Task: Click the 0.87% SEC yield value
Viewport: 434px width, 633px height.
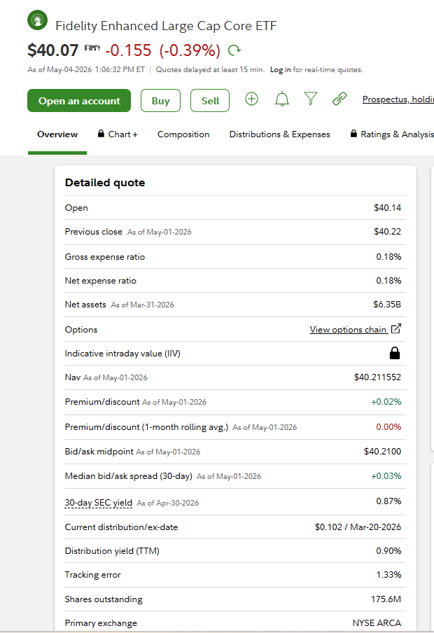Action: [388, 501]
